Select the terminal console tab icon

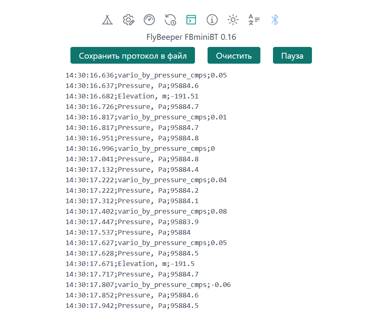tap(191, 20)
